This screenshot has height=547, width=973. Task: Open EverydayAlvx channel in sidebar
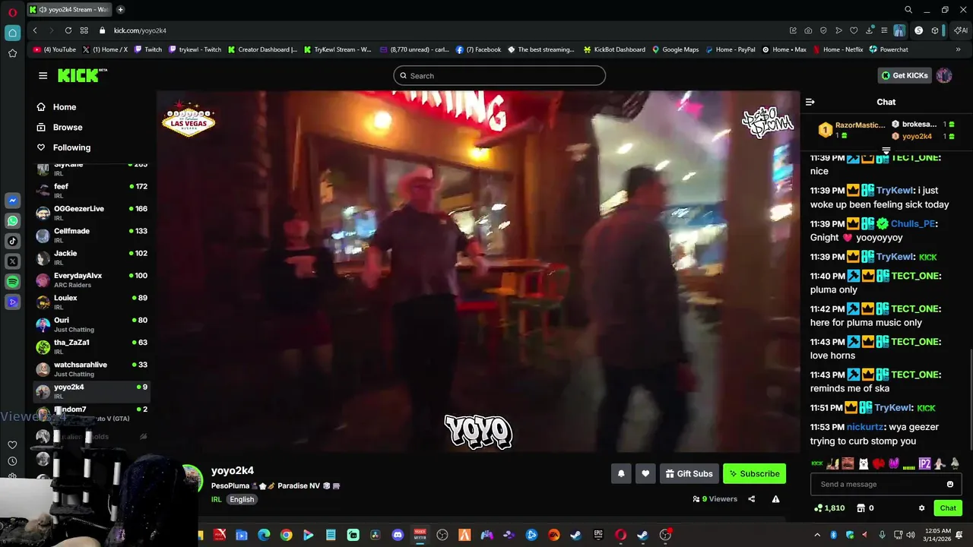tap(91, 280)
